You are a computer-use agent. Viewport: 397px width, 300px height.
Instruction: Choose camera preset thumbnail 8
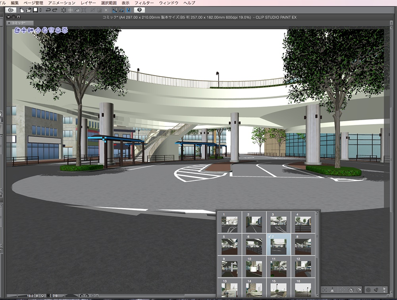coord(303,245)
